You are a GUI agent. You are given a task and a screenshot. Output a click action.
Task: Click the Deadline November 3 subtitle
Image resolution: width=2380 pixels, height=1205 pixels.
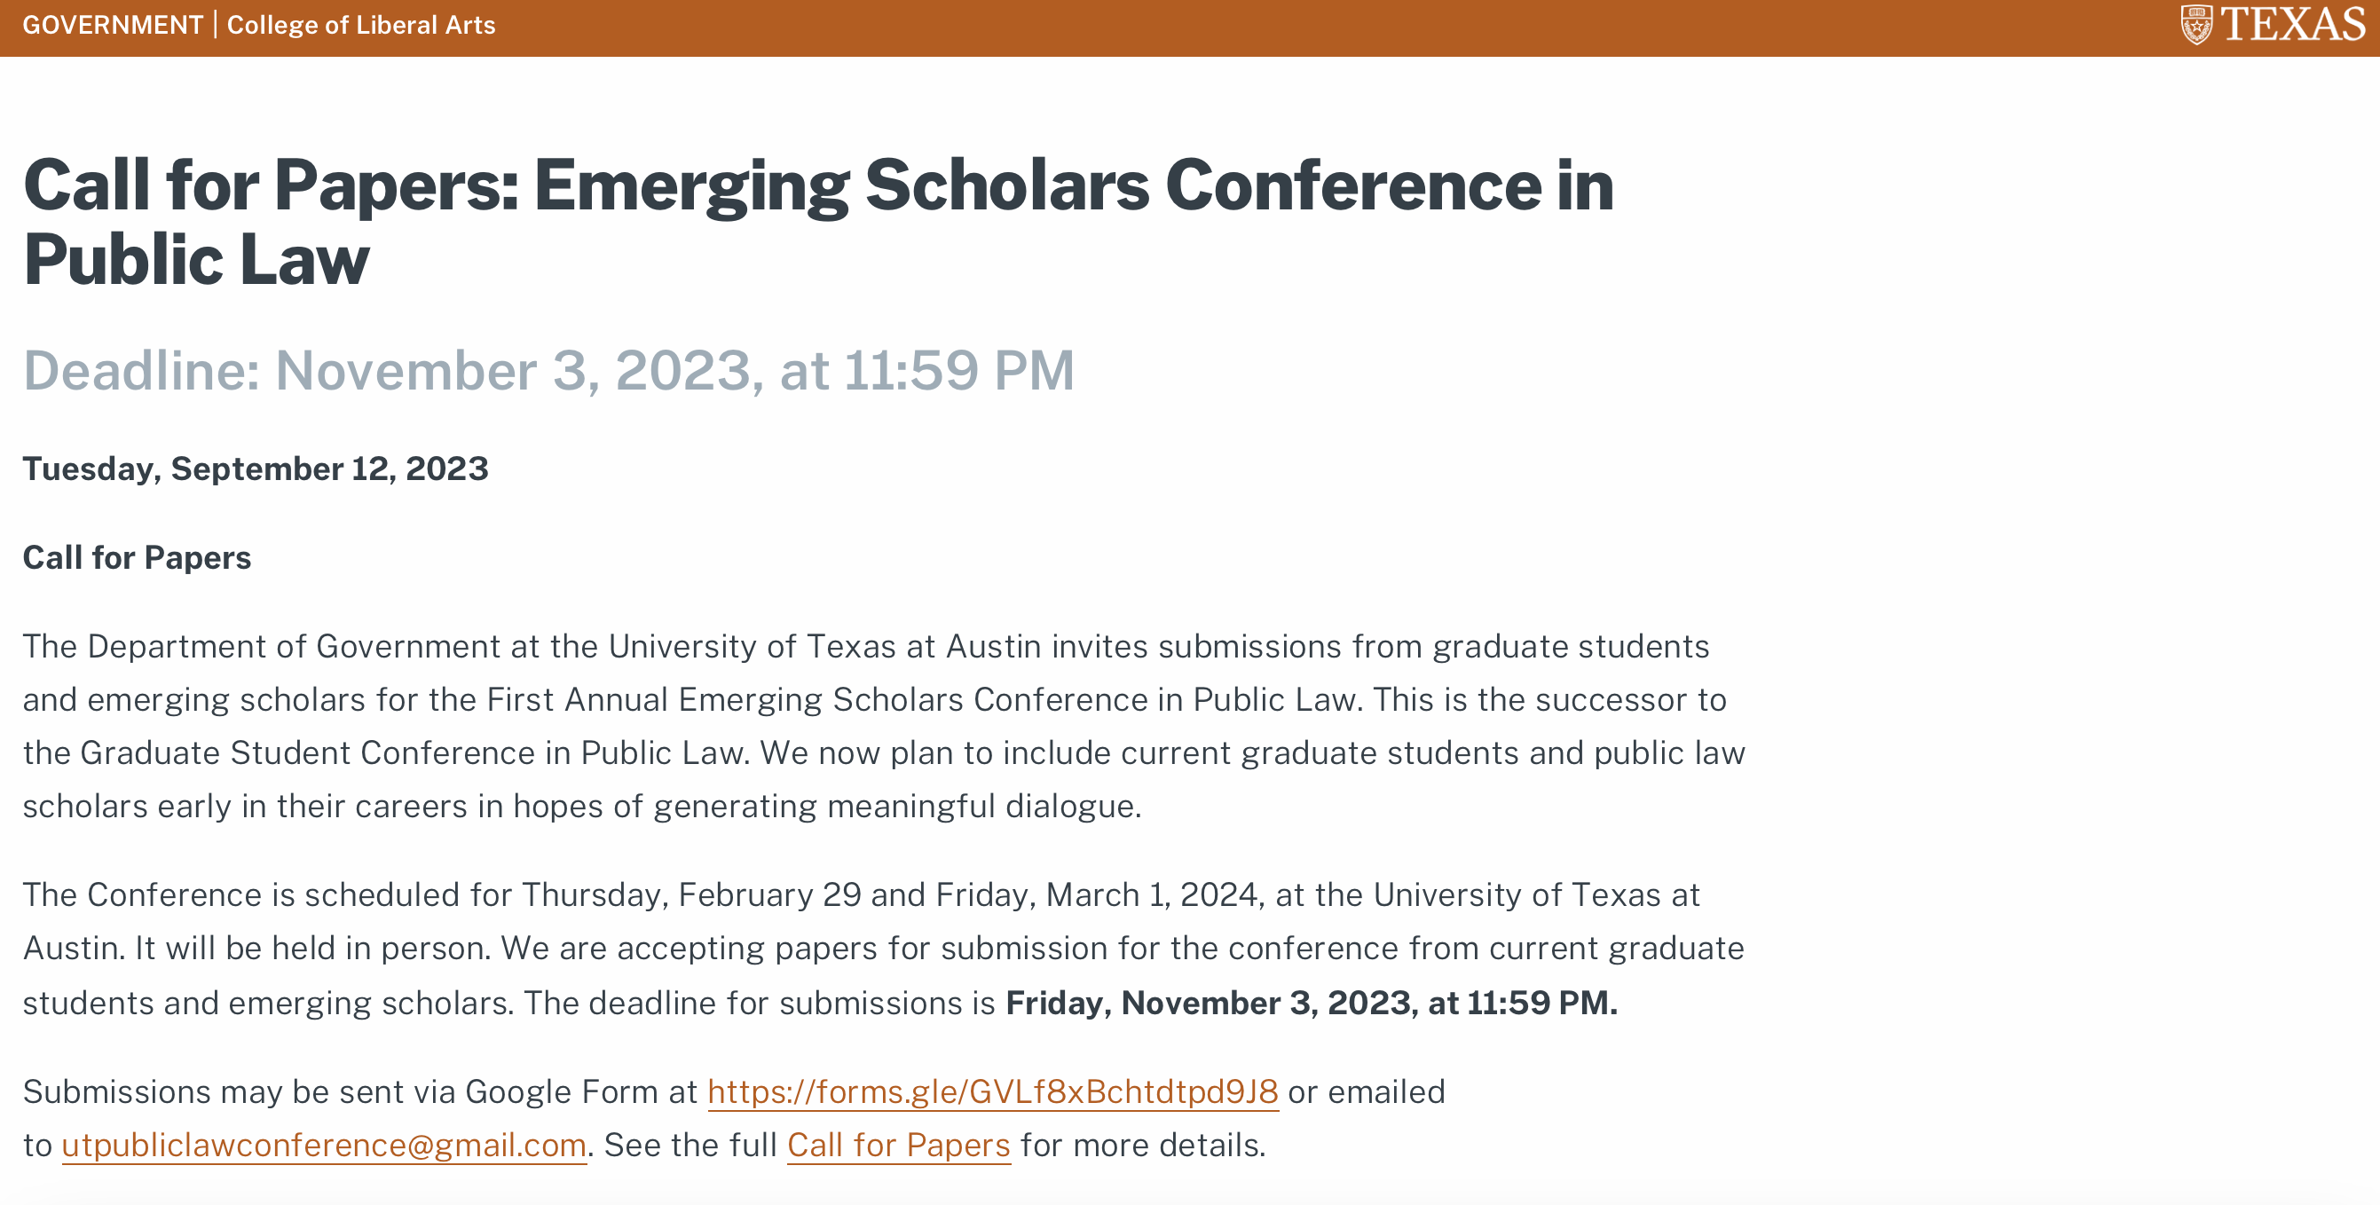coord(548,371)
